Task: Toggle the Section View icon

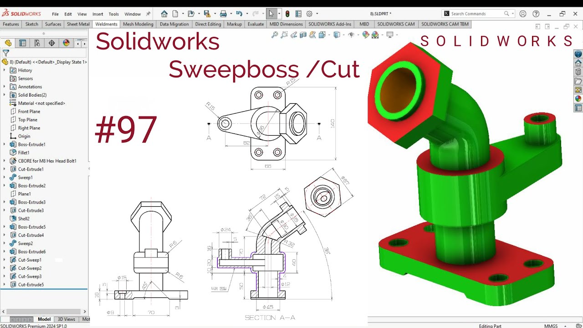Action: tap(303, 35)
